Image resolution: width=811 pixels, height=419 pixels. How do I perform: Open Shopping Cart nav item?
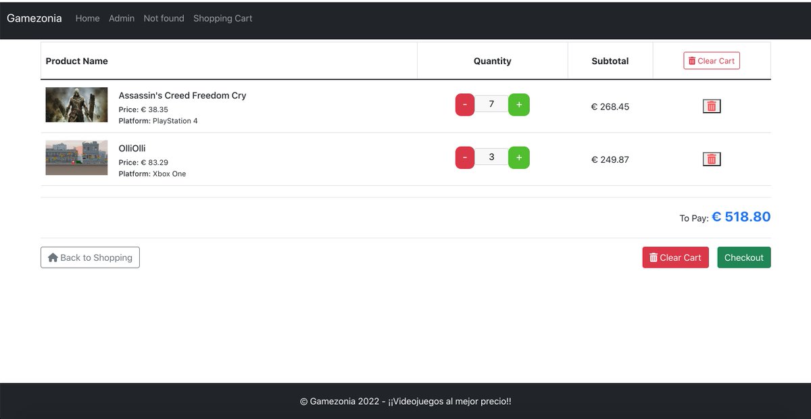pyautogui.click(x=222, y=18)
